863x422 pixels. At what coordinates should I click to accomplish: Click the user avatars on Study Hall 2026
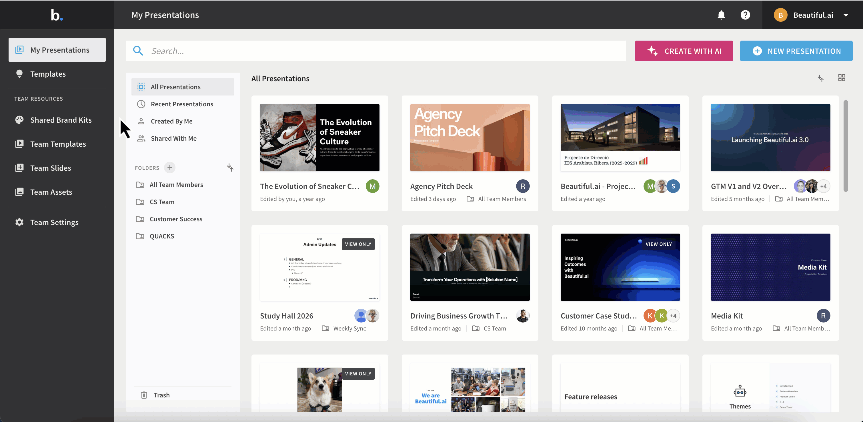(367, 316)
